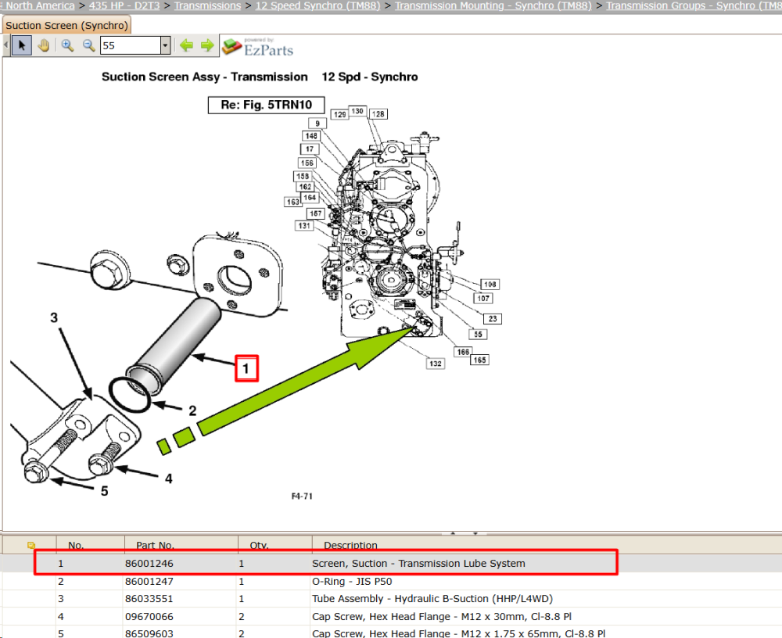Activate the hand pan tool
The height and width of the screenshot is (638, 782).
[x=44, y=45]
